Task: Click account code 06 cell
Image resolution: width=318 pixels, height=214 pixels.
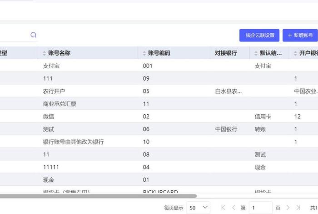Action: point(146,129)
